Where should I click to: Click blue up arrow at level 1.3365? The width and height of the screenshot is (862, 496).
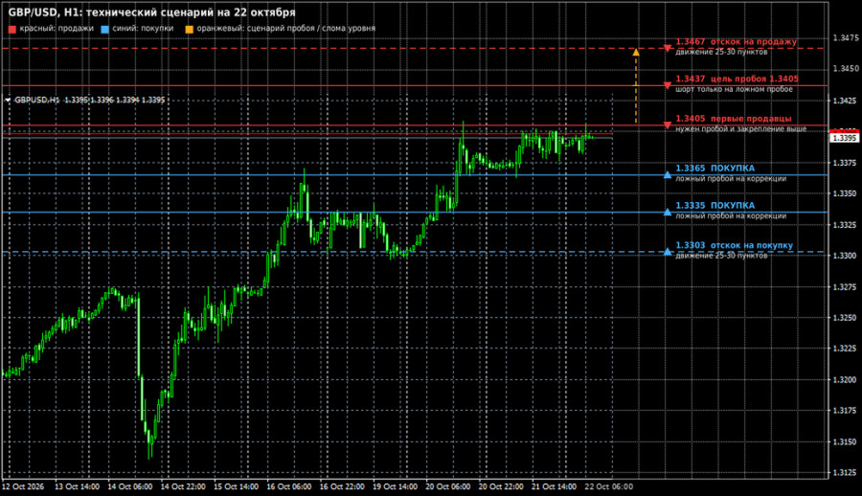pyautogui.click(x=668, y=175)
